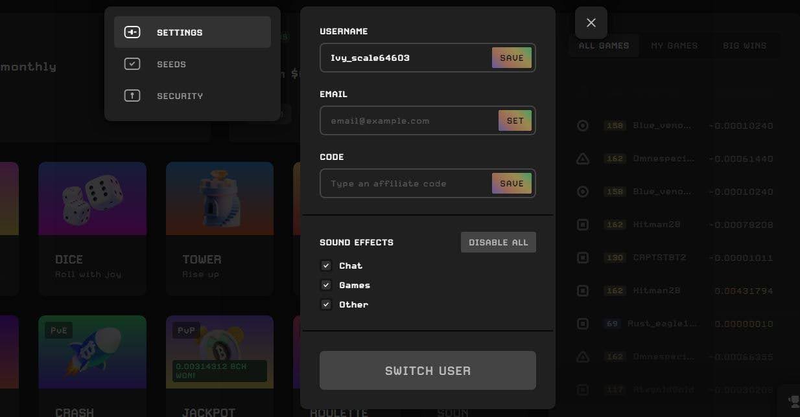Screen dimensions: 800x417
Task: Toggle the Chat sound effects checkbox
Action: (x=326, y=265)
